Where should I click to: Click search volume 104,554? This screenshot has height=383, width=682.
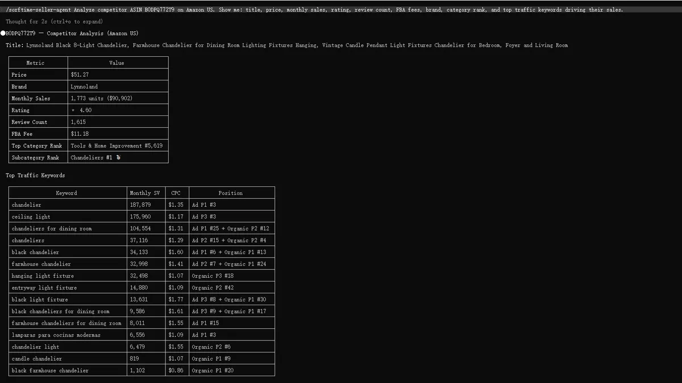click(x=140, y=228)
